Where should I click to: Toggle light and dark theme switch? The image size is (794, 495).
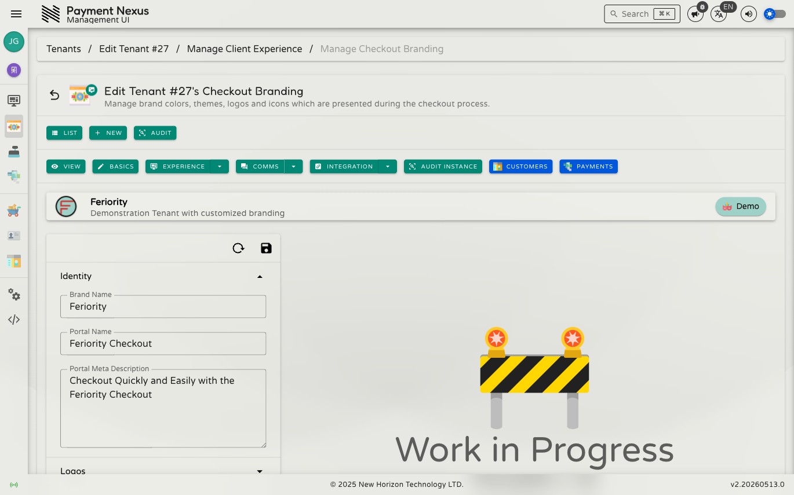tap(775, 14)
